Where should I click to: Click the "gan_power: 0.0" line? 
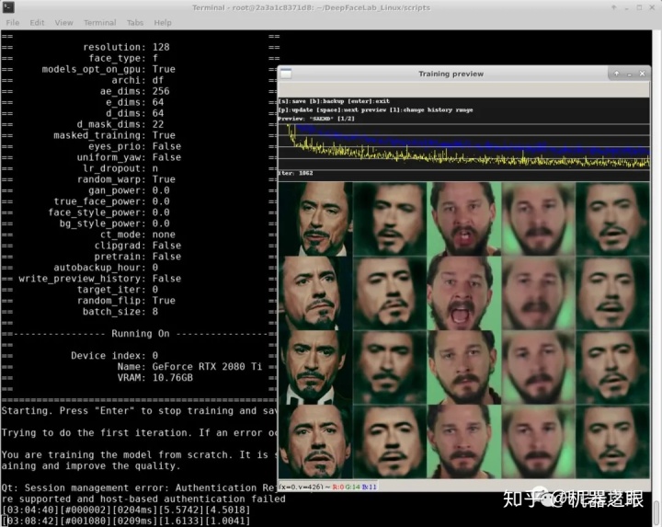129,190
